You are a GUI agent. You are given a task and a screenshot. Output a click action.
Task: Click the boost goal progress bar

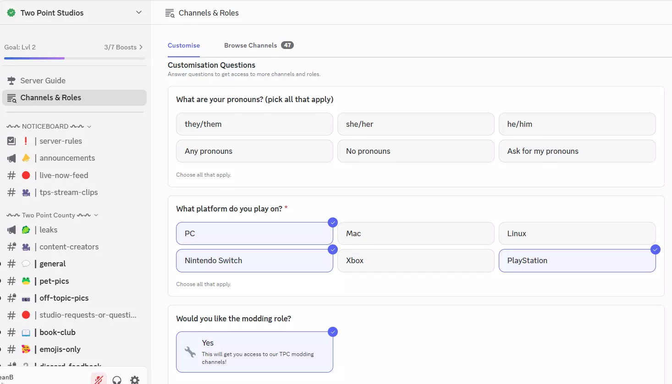click(74, 58)
